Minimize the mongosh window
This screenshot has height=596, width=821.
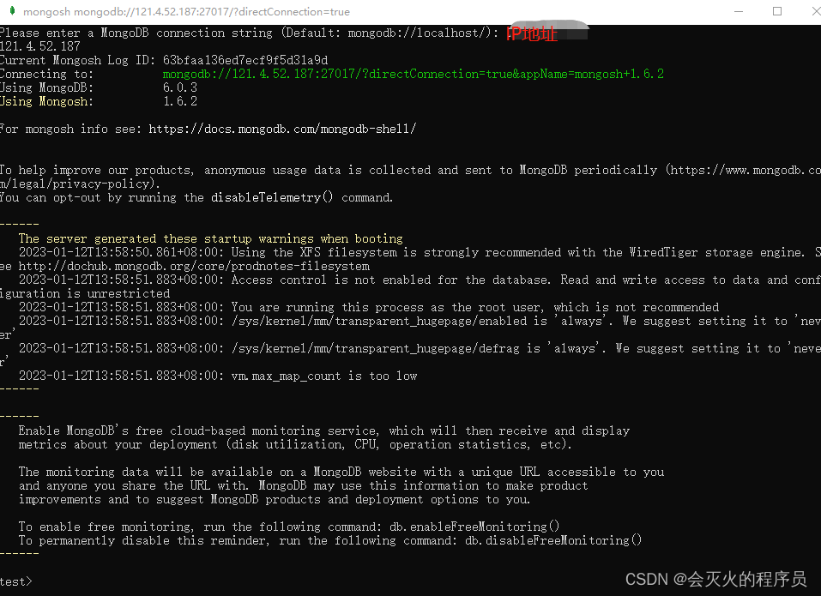(x=739, y=11)
